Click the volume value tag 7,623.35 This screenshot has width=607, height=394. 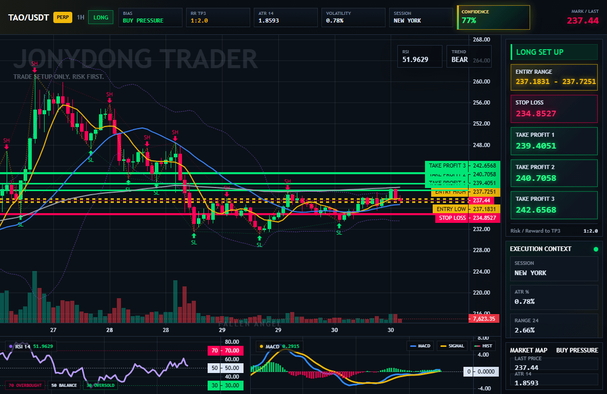[x=484, y=319]
